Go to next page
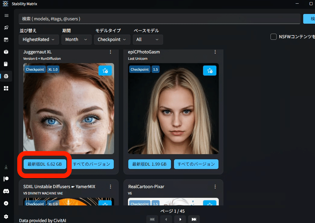Viewport: 315px width, 223px height. 180,219
